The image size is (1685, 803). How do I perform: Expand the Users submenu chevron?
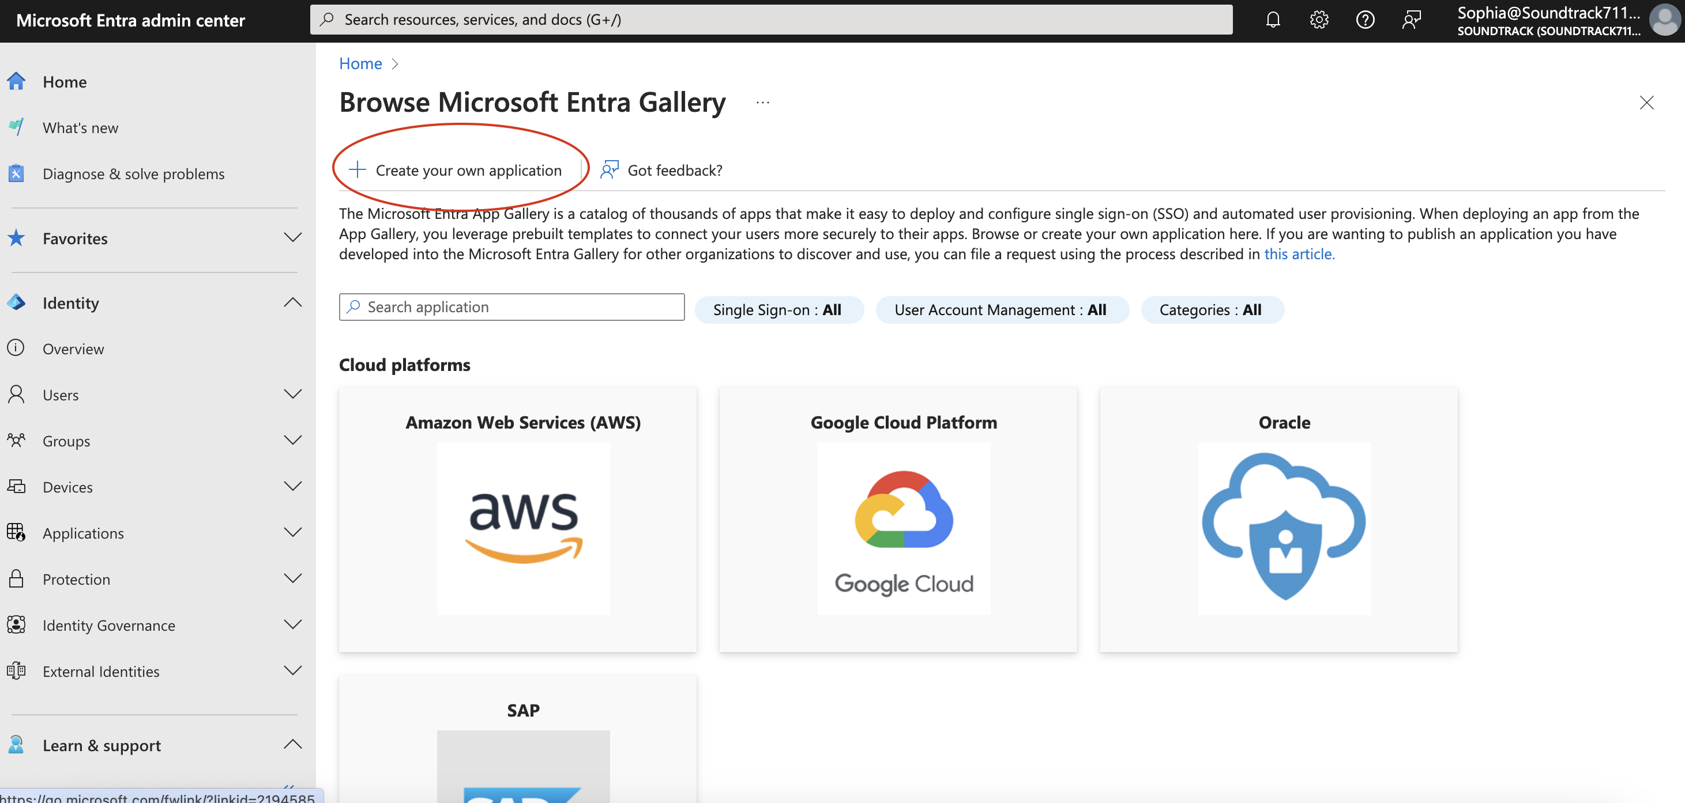pos(293,394)
